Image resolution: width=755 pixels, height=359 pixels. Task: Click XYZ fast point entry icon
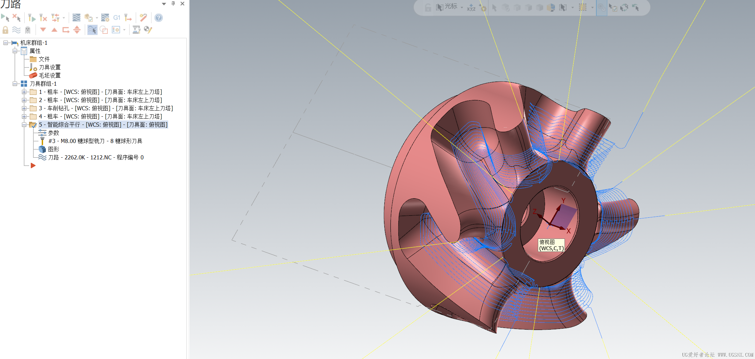click(x=471, y=8)
